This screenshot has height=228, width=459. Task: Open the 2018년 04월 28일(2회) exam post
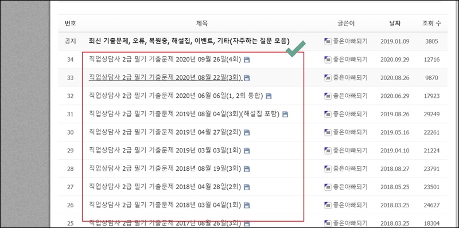(165, 187)
